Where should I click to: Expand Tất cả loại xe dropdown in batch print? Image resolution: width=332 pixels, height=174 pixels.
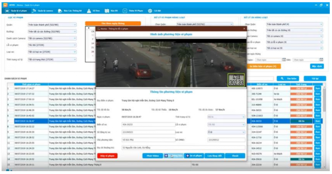click(294, 48)
